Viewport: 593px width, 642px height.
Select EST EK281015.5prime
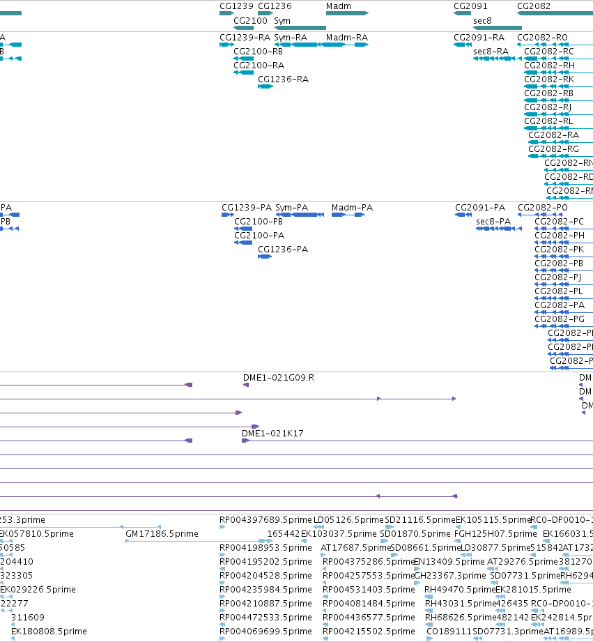coord(500,597)
